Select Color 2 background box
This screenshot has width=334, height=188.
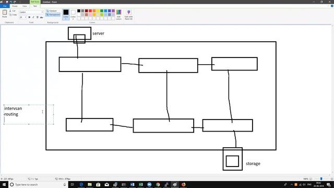[73, 15]
